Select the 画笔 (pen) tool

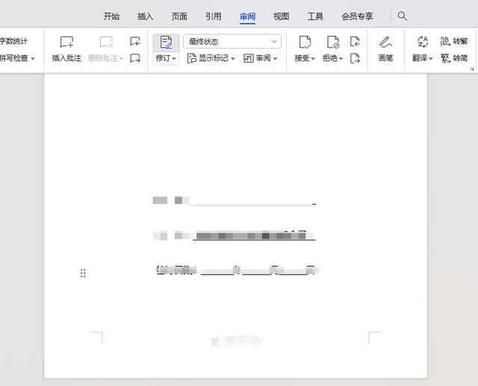click(385, 43)
